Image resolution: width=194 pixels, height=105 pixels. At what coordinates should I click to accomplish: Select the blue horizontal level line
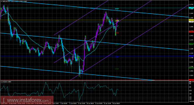94,56
